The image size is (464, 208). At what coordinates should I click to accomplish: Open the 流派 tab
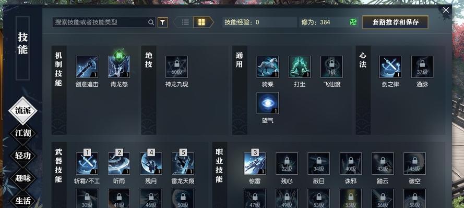coord(23,111)
